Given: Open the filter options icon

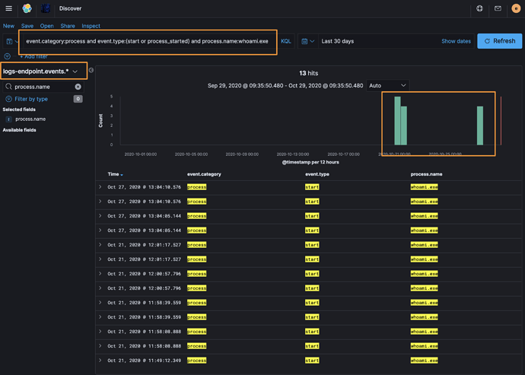Looking at the screenshot, I should pyautogui.click(x=8, y=56).
